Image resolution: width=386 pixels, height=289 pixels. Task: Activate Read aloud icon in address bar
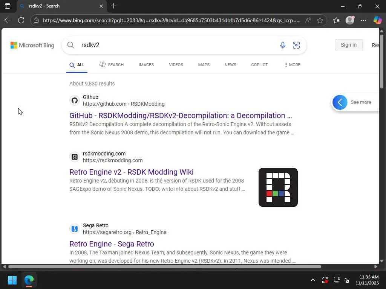[x=308, y=20]
